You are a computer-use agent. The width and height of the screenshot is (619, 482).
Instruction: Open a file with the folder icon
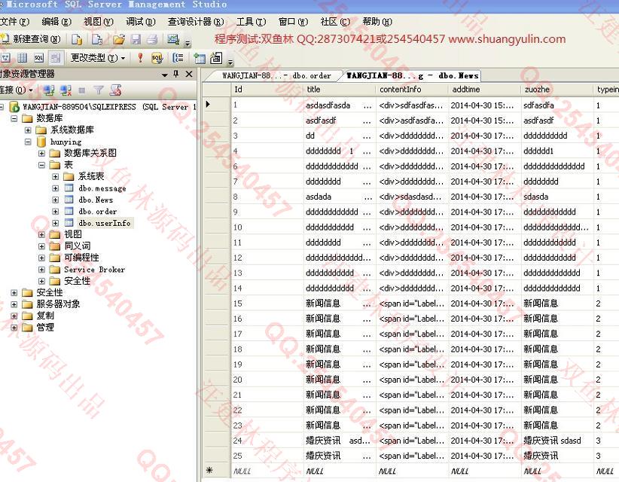[119, 39]
